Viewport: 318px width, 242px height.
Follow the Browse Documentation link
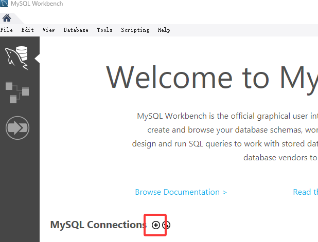point(181,192)
